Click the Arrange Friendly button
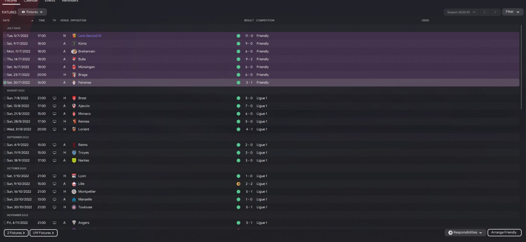This screenshot has height=242, width=526. click(x=504, y=233)
